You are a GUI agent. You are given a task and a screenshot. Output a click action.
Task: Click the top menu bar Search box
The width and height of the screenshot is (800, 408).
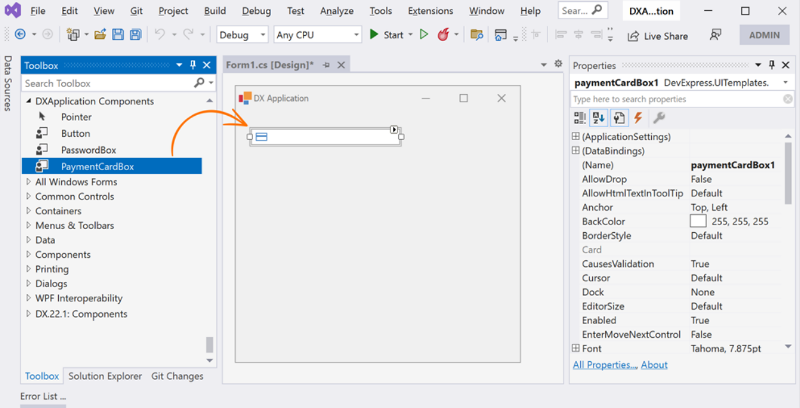pyautogui.click(x=582, y=10)
